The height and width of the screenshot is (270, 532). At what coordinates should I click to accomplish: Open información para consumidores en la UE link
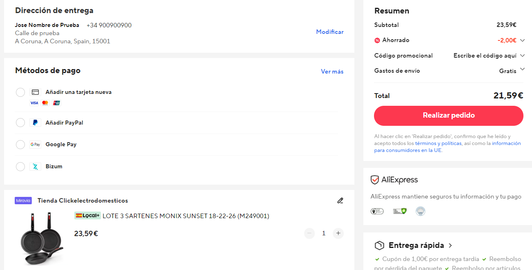[448, 147]
